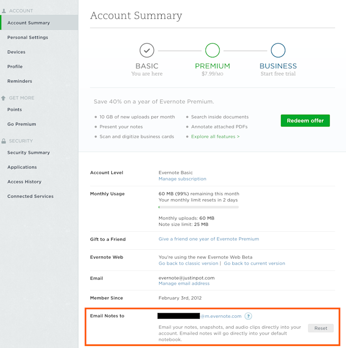The image size is (346, 348).
Task: Click 'Scan and digitize business cards' bullet
Action: [x=137, y=136]
